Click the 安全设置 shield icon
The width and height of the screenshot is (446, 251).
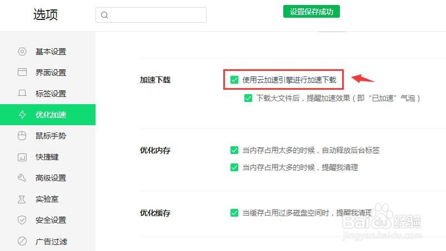[22, 220]
